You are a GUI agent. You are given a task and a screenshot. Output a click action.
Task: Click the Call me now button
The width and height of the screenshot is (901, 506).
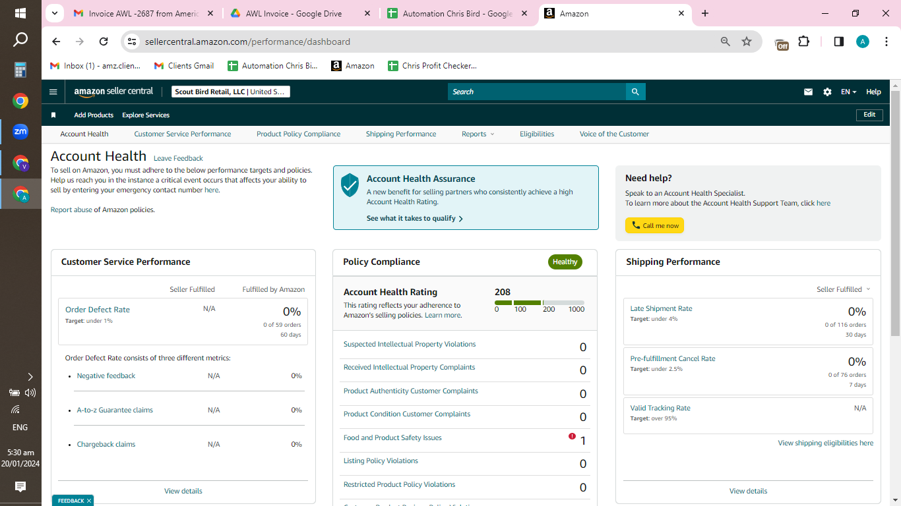[x=654, y=225]
